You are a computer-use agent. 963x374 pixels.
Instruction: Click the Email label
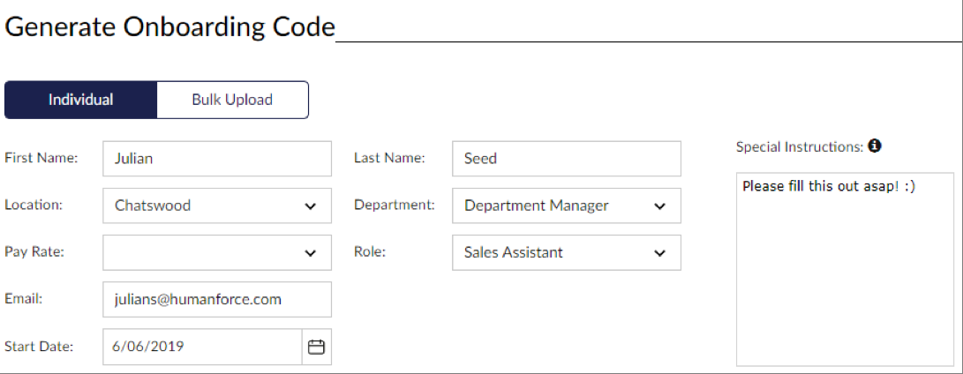[23, 299]
